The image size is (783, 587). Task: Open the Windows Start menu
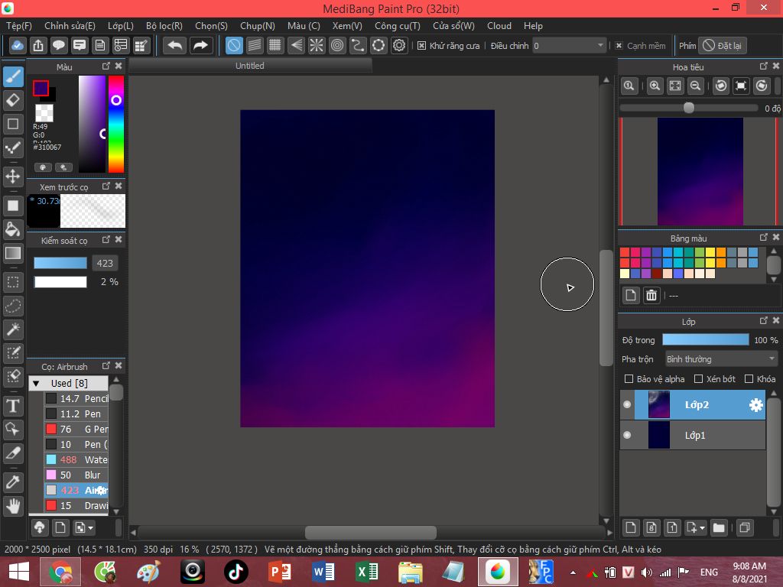pyautogui.click(x=19, y=572)
